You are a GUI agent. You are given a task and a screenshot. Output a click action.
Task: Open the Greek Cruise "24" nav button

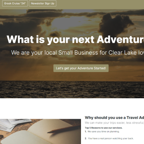pos(15,3)
